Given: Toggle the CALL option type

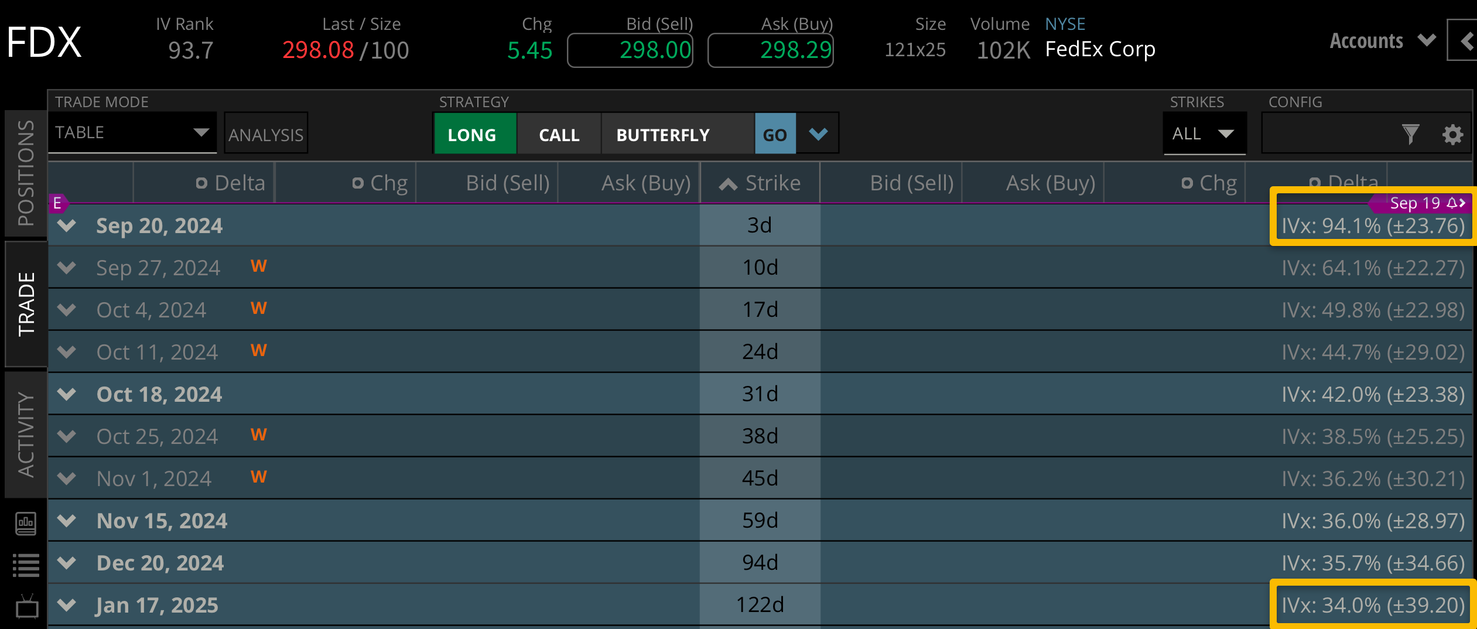Looking at the screenshot, I should pyautogui.click(x=559, y=135).
